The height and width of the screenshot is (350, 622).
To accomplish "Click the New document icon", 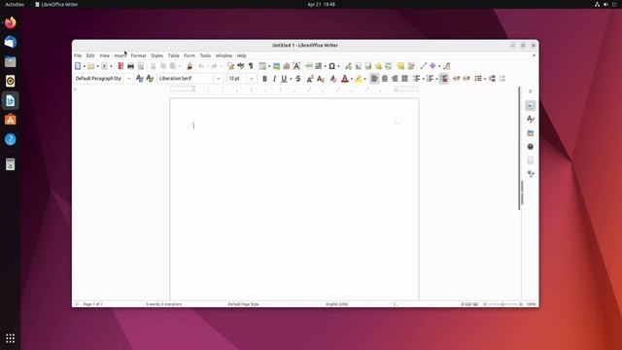I will pos(78,66).
